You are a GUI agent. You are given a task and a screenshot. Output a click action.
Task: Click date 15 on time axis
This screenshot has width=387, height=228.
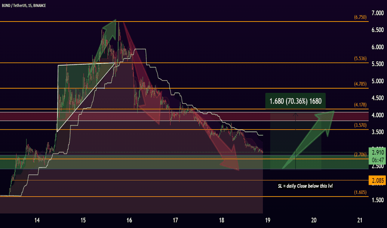pyautogui.click(x=83, y=220)
